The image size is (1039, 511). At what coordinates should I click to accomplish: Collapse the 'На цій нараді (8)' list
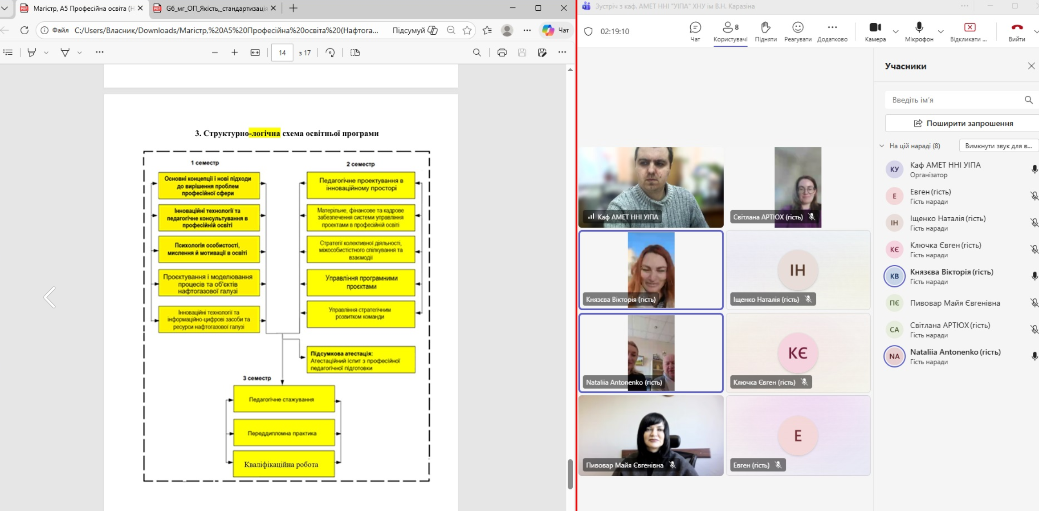(x=882, y=146)
